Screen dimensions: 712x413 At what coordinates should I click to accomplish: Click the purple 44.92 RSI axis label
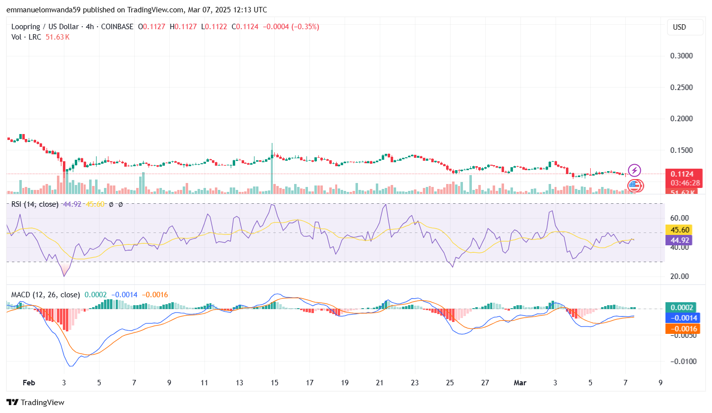point(678,240)
